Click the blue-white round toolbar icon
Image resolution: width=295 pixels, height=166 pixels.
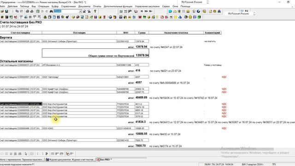(199, 11)
